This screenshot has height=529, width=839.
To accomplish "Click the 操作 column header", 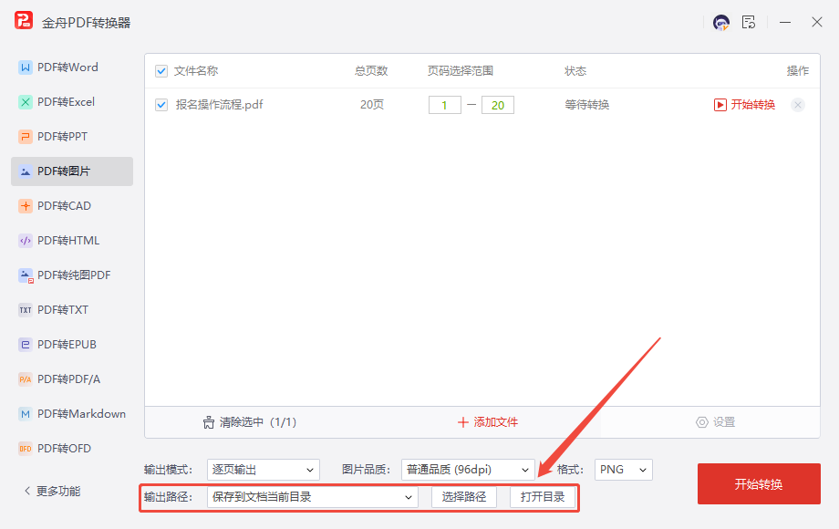I will click(x=797, y=71).
